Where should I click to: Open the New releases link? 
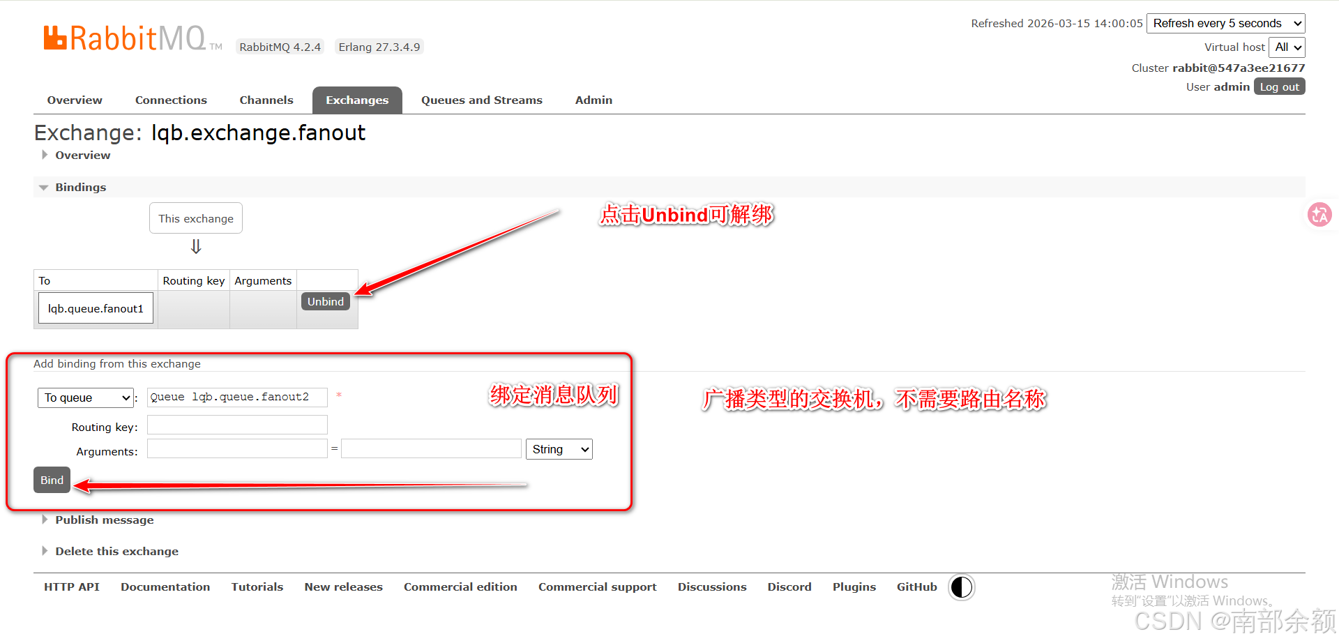(x=344, y=587)
